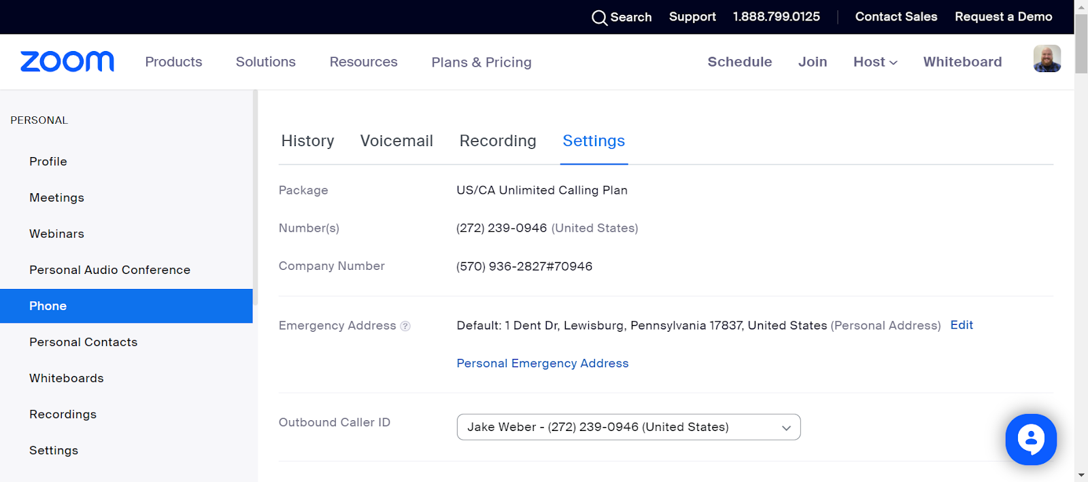The width and height of the screenshot is (1088, 482).
Task: Select Phone in the sidebar
Action: click(x=126, y=306)
